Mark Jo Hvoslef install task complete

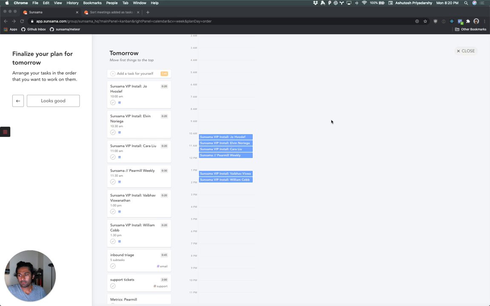[113, 102]
